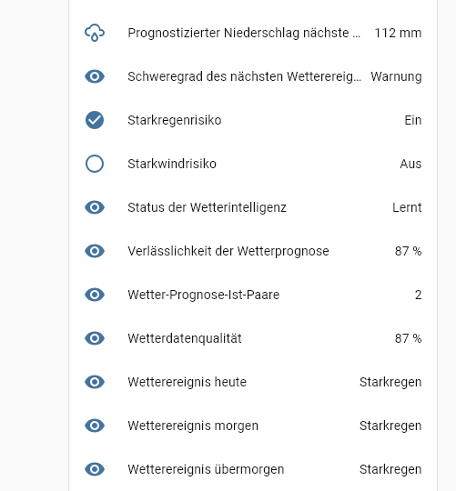The width and height of the screenshot is (456, 491).
Task: Click the checkmark circle icon for Starkregenrisiko
Action: tap(95, 120)
